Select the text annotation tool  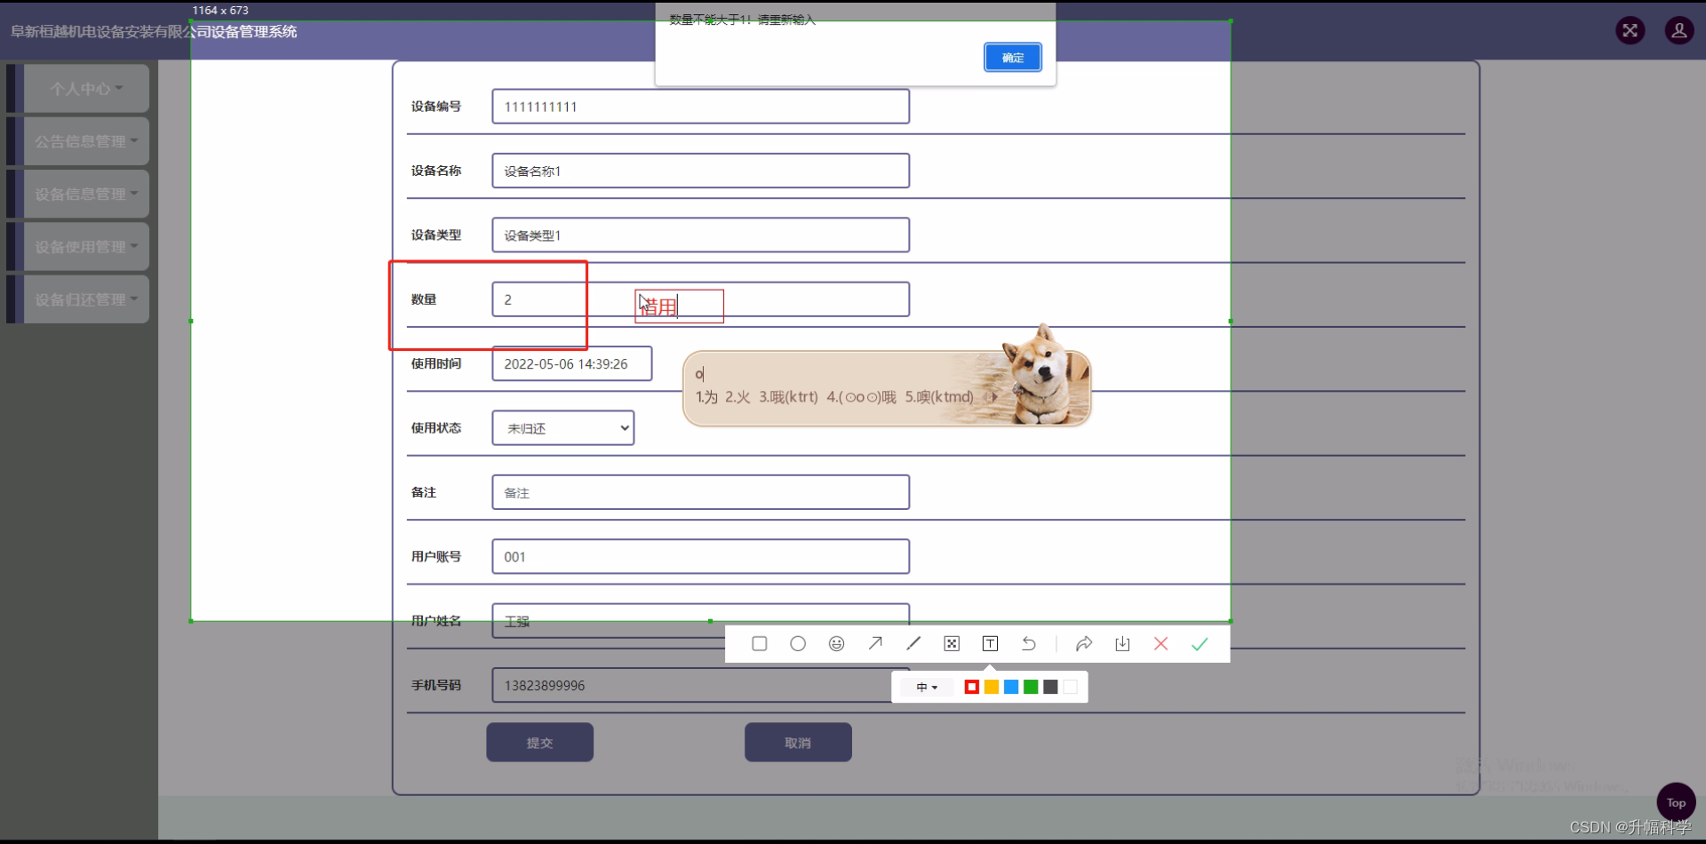pos(990,643)
